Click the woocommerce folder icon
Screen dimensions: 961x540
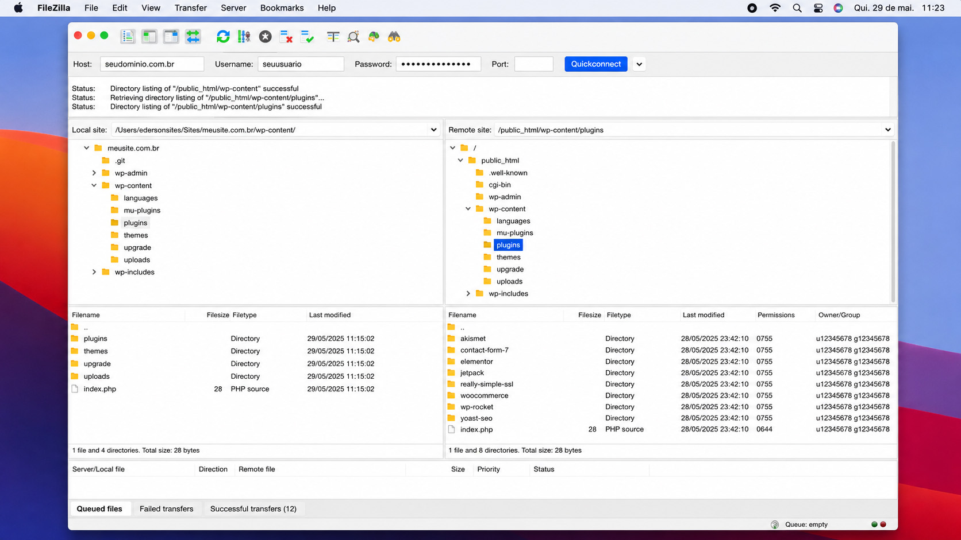[x=451, y=395]
